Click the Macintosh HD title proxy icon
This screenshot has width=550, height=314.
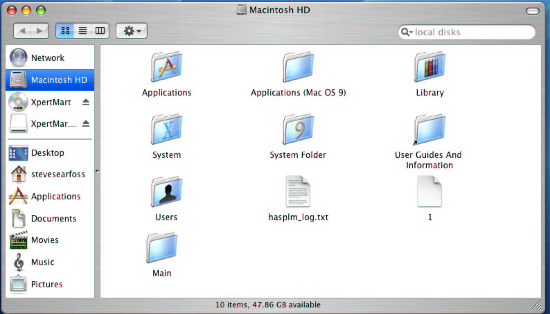point(241,10)
